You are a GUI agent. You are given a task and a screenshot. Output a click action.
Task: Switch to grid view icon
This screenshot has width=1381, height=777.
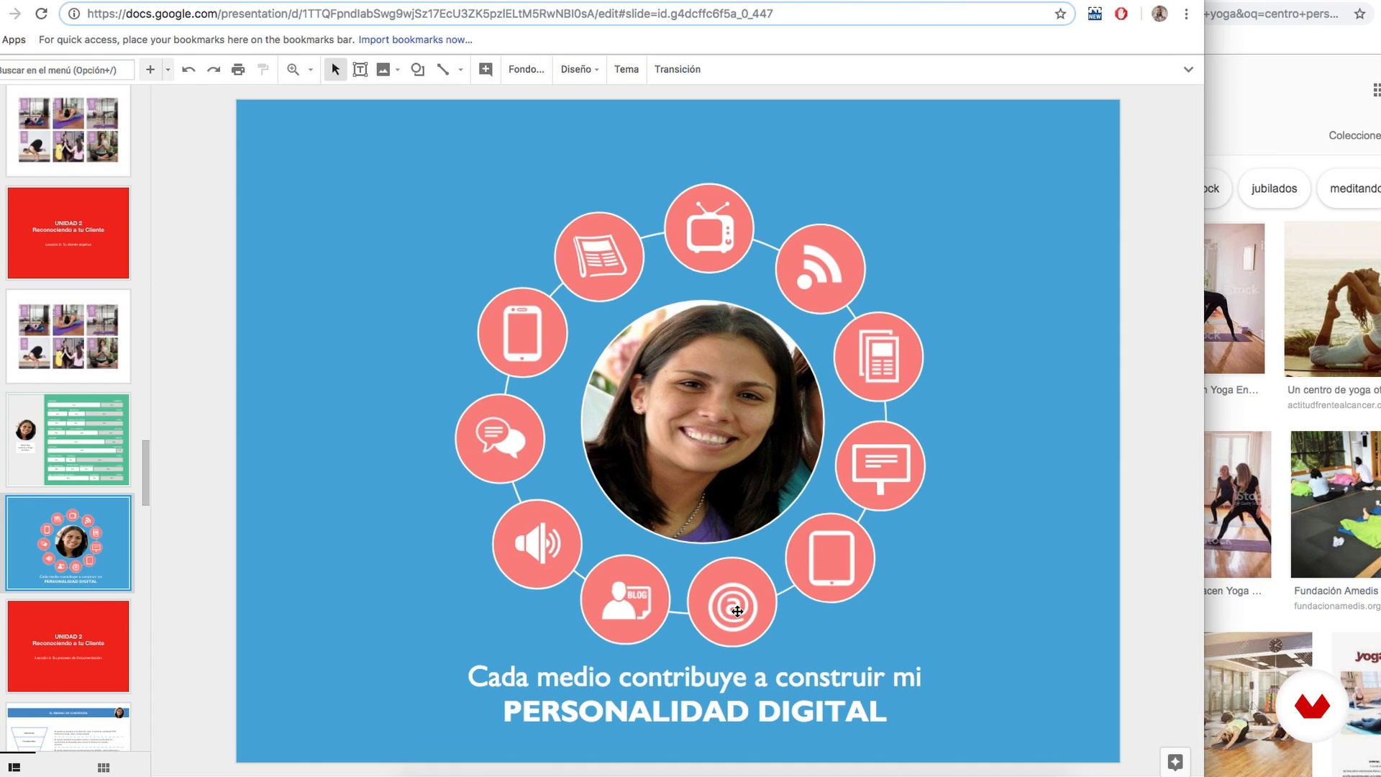(104, 768)
